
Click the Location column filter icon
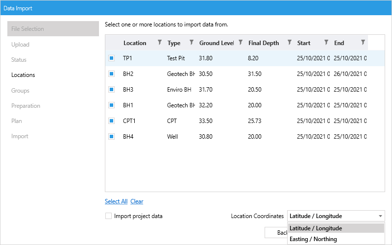point(160,43)
